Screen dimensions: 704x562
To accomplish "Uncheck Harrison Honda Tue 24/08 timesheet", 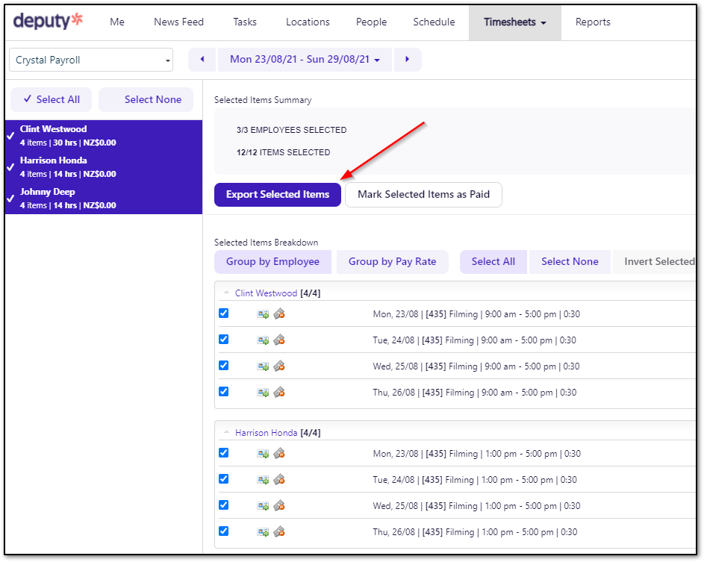I will tap(223, 478).
